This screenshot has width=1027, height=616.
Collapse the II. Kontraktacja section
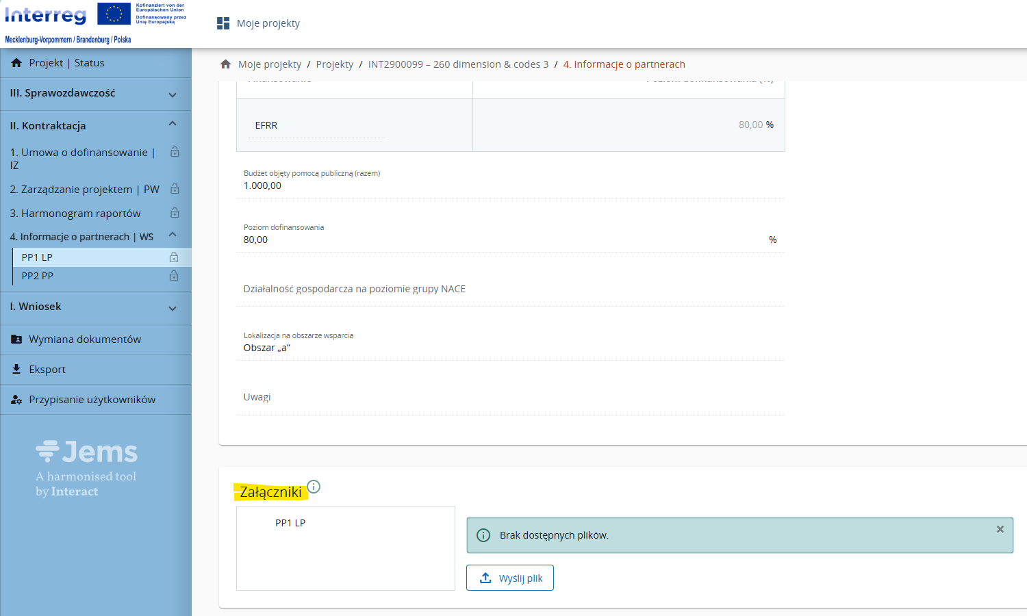[x=173, y=124]
